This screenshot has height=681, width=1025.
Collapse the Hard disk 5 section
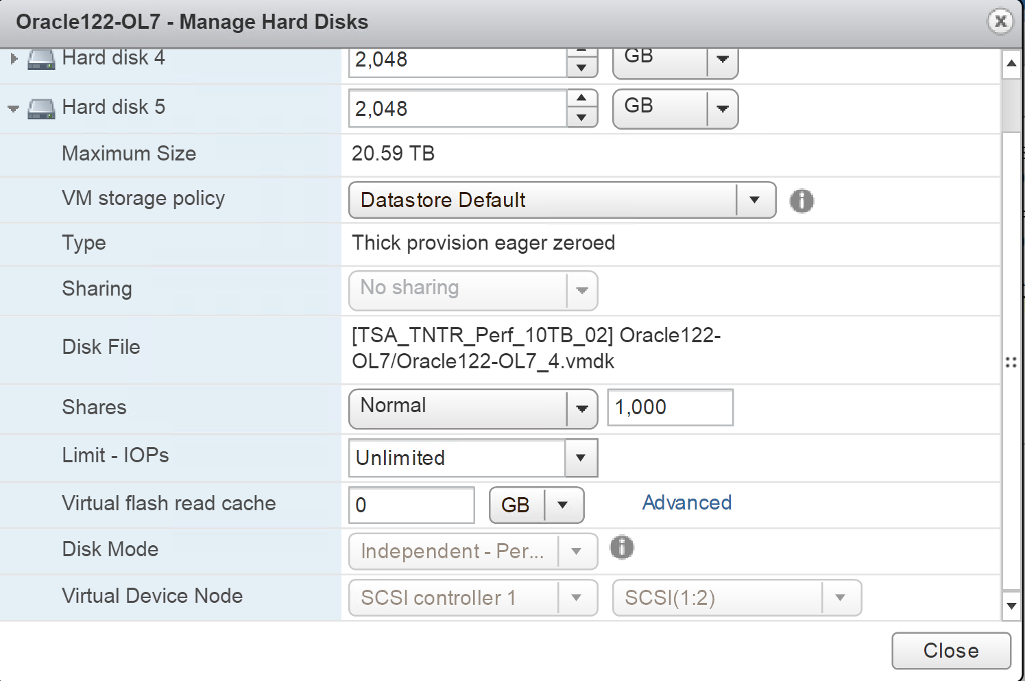13,108
